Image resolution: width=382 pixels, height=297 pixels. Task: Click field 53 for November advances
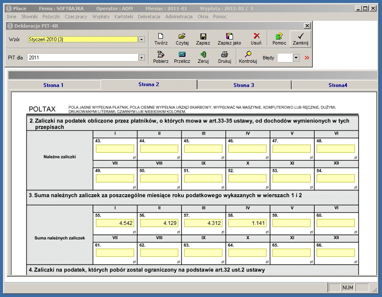292,179
